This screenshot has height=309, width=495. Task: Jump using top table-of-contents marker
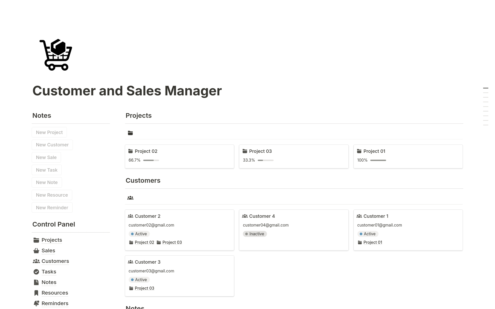(485, 88)
